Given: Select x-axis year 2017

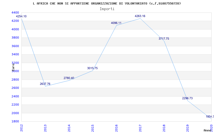Looking at the screenshot, I should coord(140,128).
